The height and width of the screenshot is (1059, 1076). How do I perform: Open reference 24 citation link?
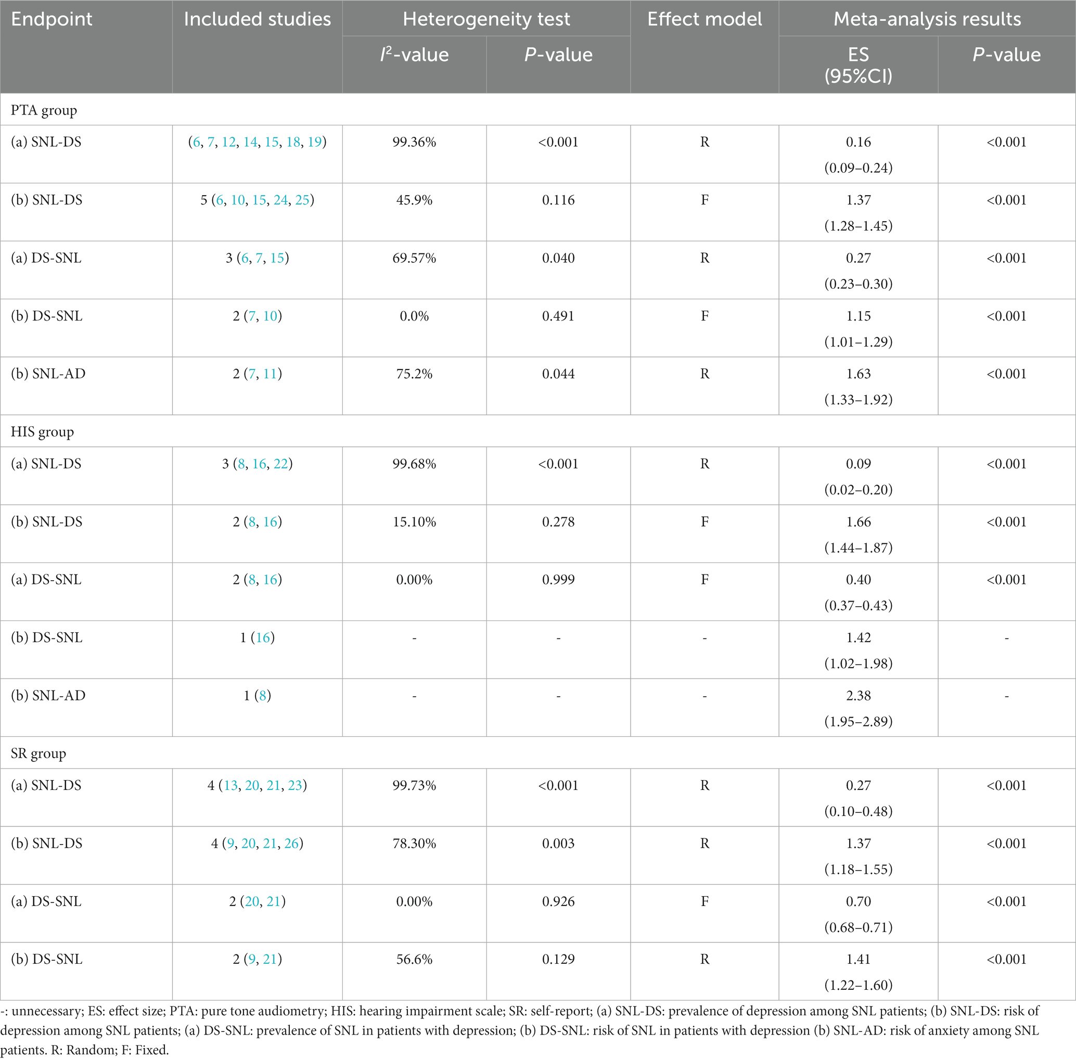[281, 200]
